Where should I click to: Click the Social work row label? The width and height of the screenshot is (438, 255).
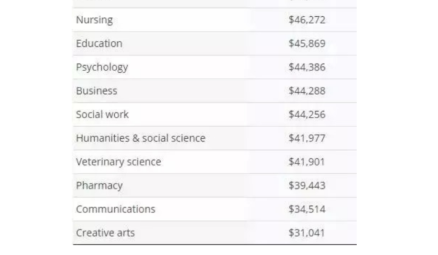(x=102, y=114)
